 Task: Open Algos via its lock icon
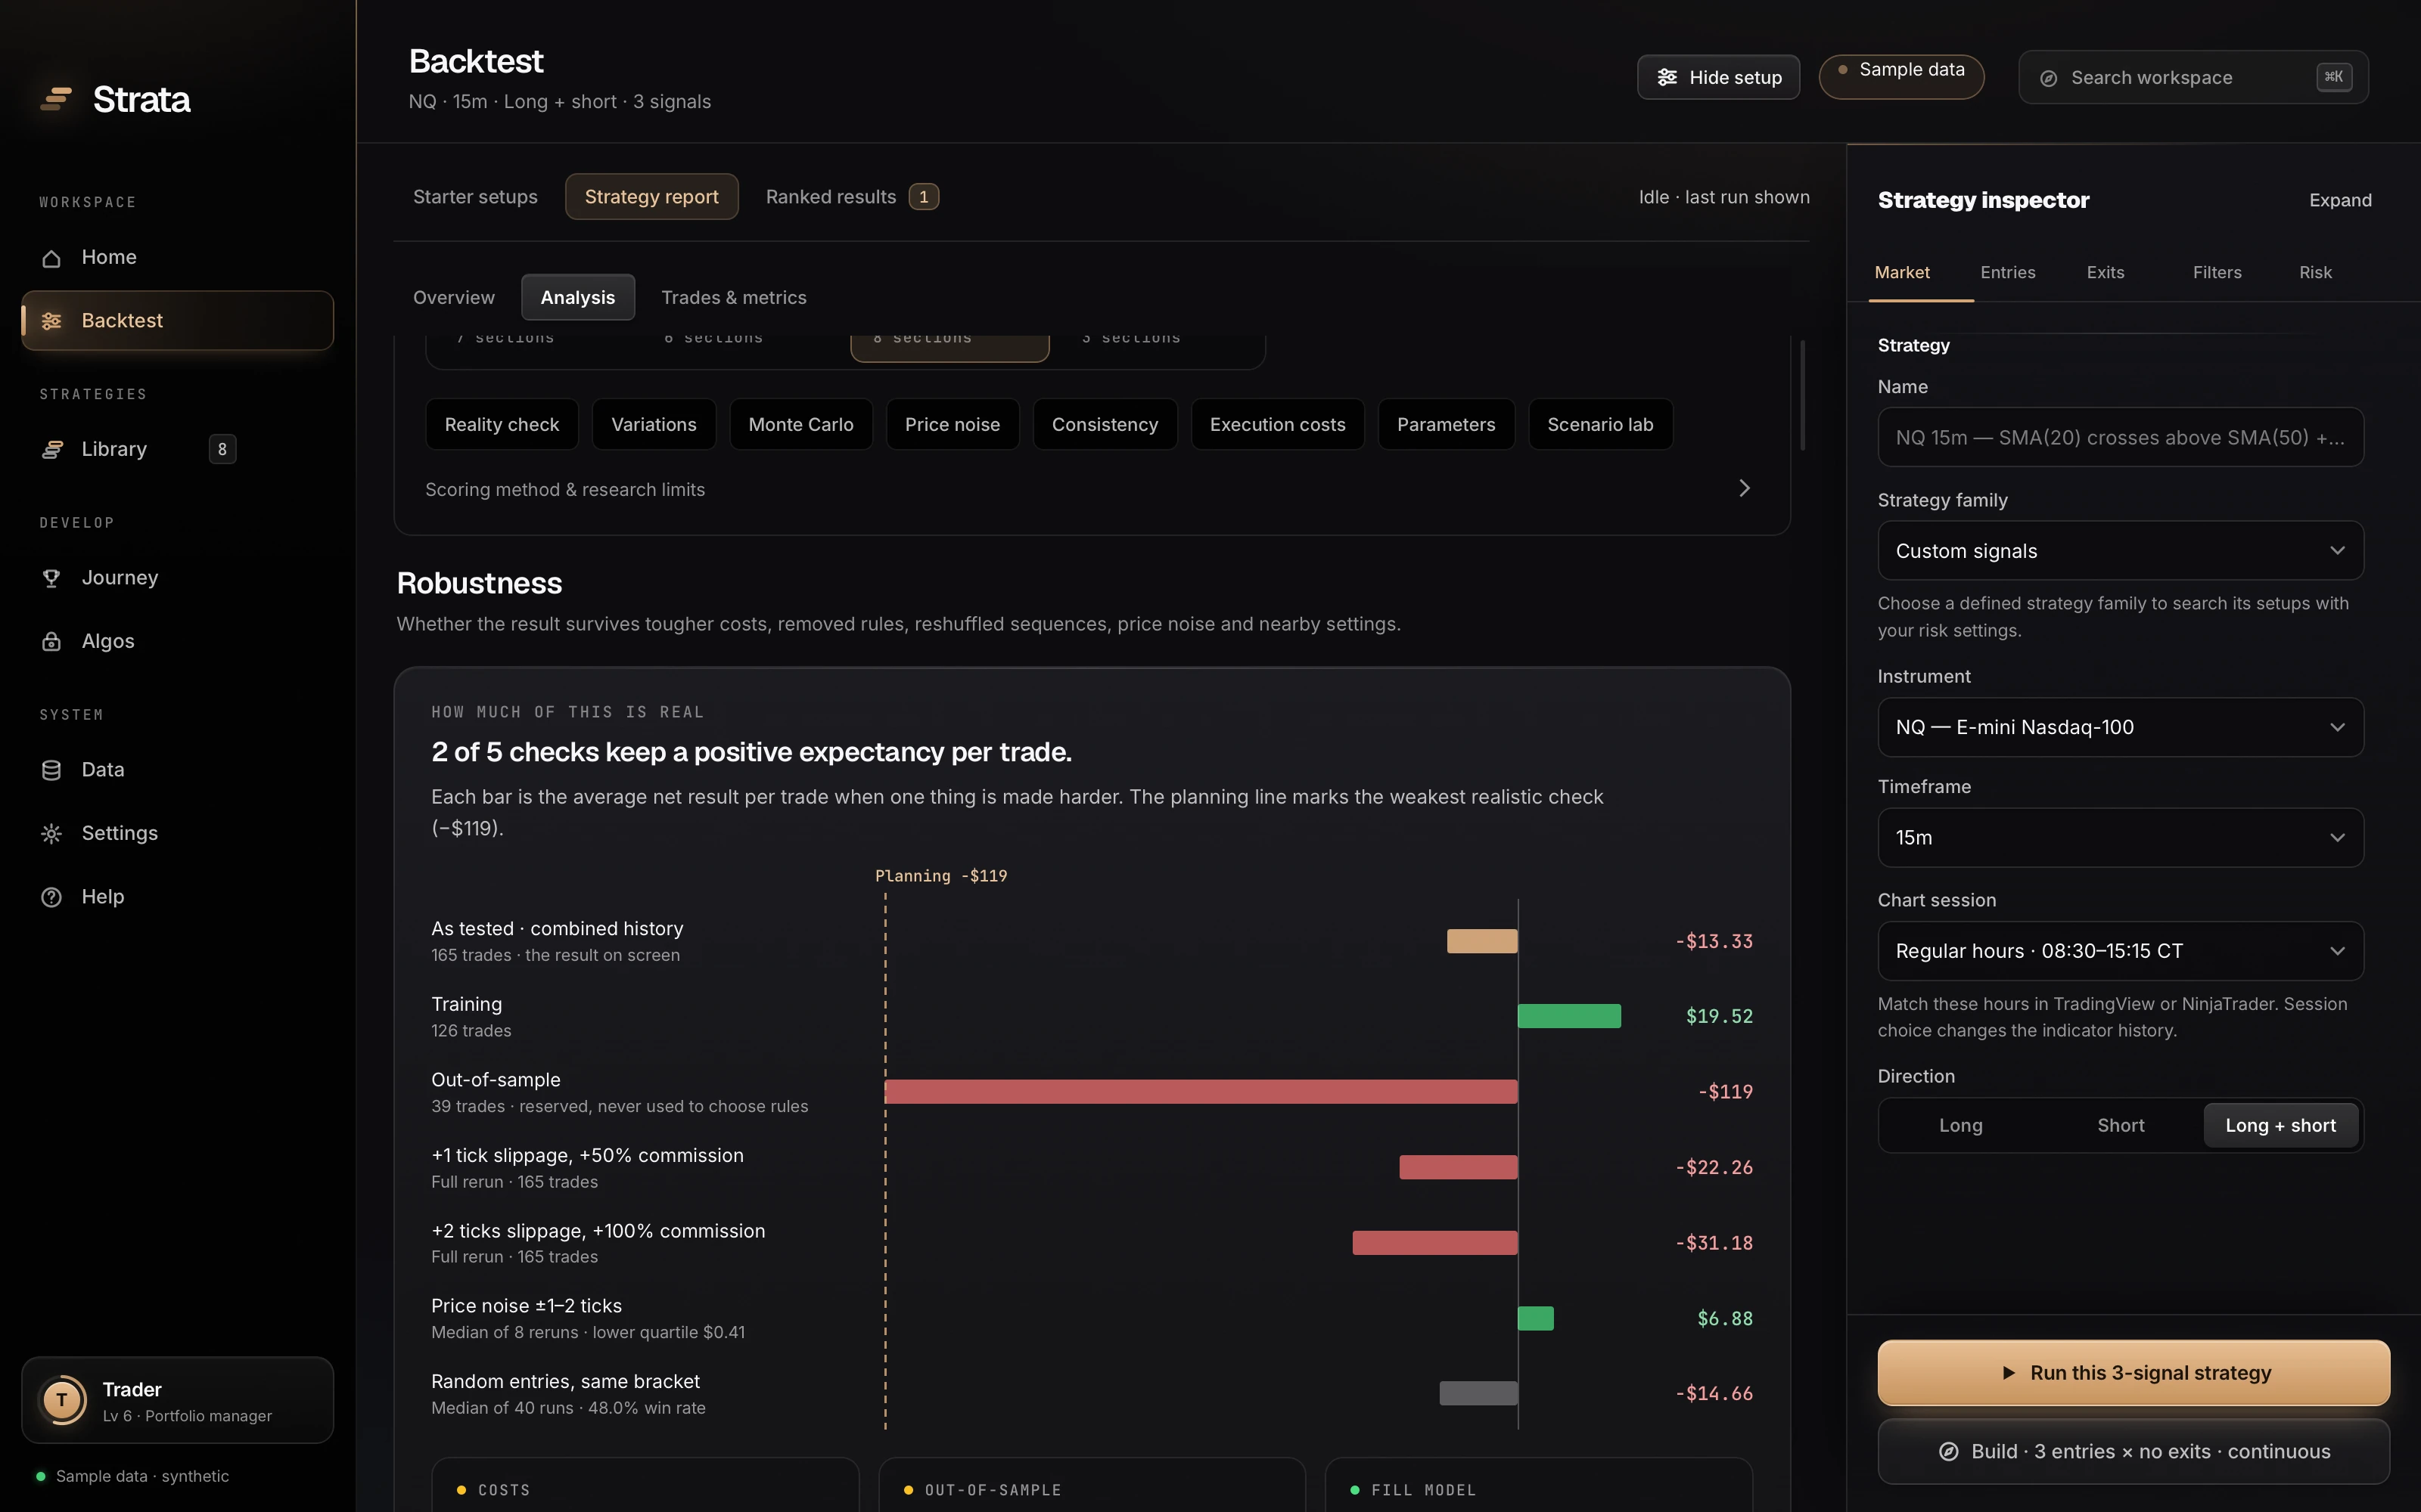tap(52, 642)
